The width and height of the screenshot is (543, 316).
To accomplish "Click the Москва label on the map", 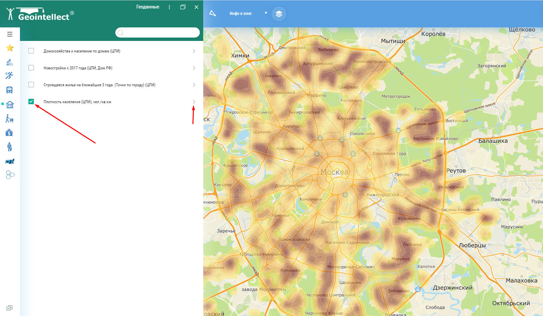I will 334,172.
